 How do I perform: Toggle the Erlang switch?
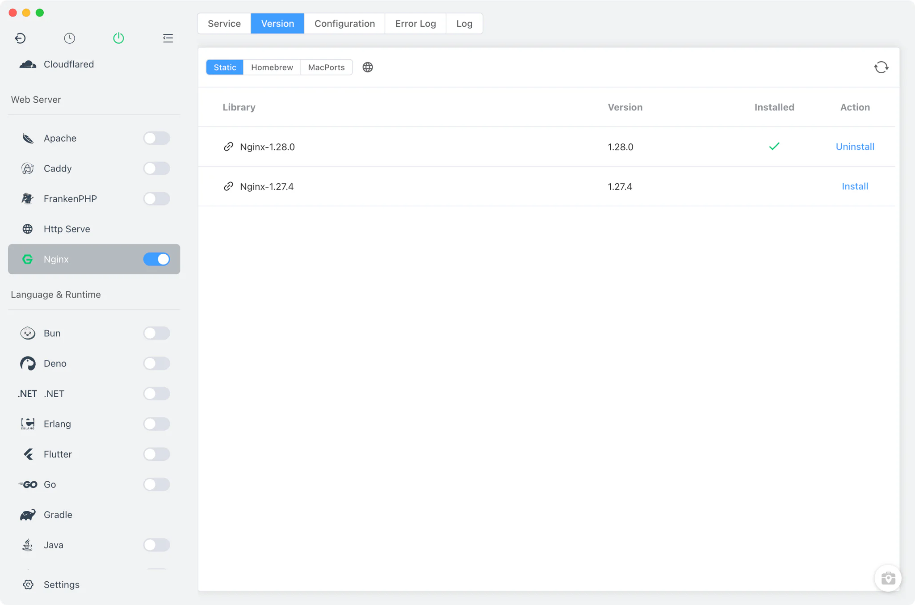click(156, 424)
